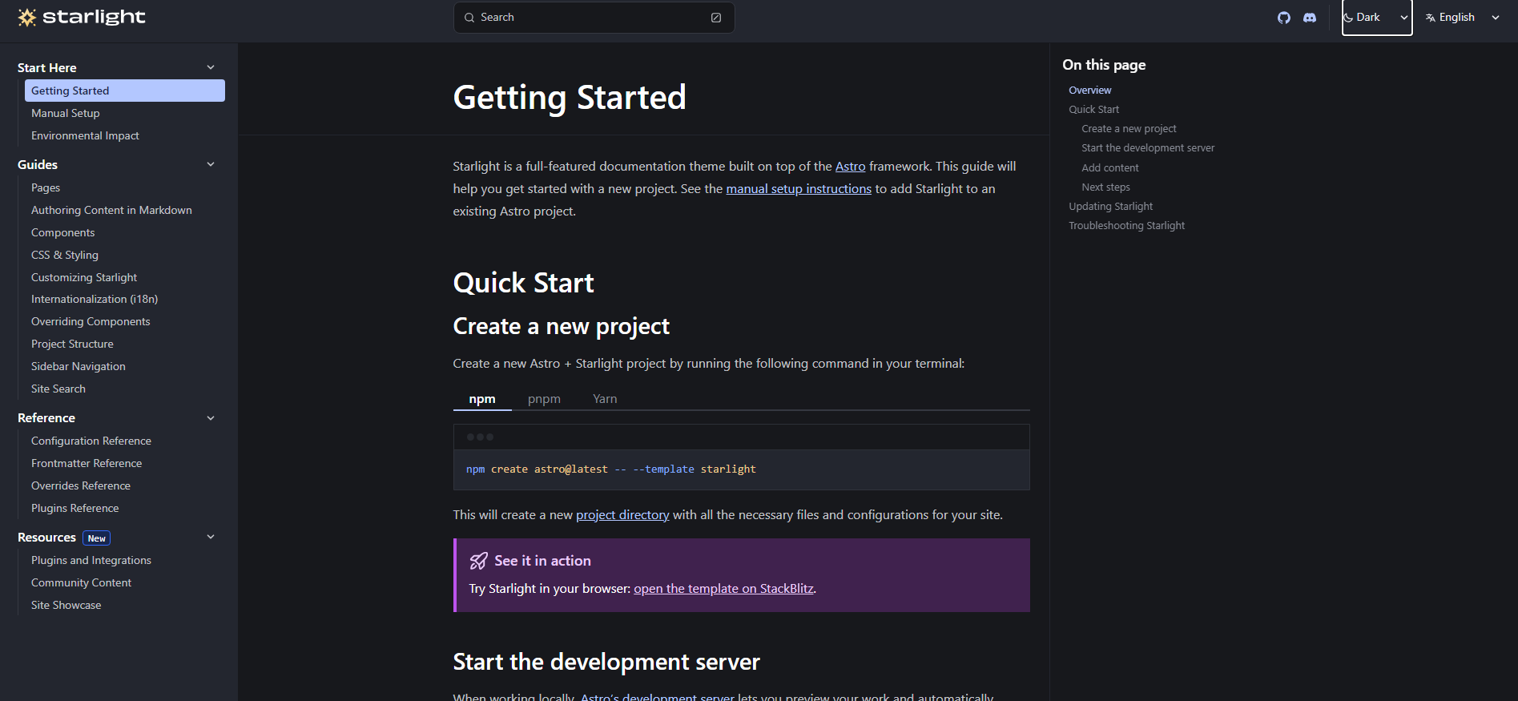
Task: Collapse the Reference sidebar section
Action: coord(117,418)
